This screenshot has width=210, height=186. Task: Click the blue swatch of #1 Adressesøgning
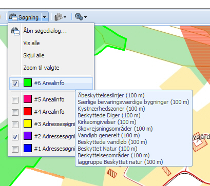[28, 148]
